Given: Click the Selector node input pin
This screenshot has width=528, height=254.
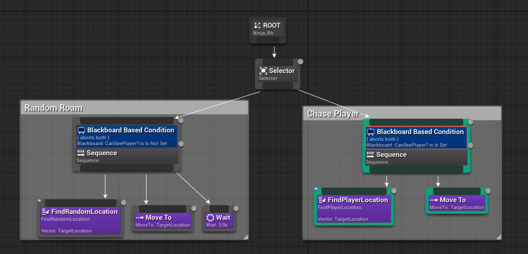Looking at the screenshot, I should point(278,62).
